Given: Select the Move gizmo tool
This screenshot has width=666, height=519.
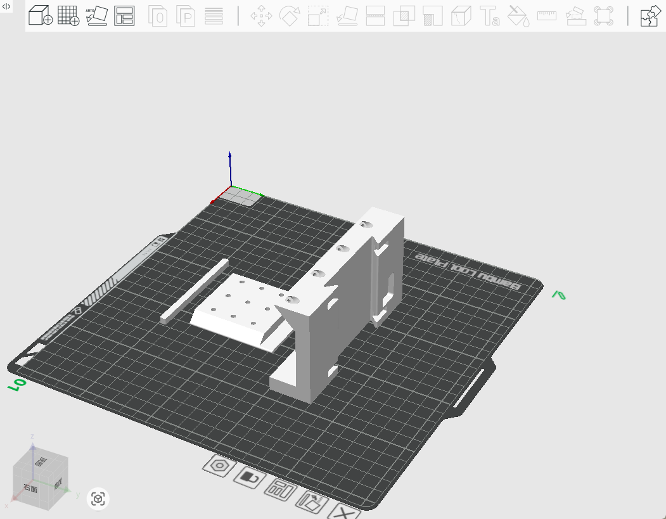Looking at the screenshot, I should 261,16.
